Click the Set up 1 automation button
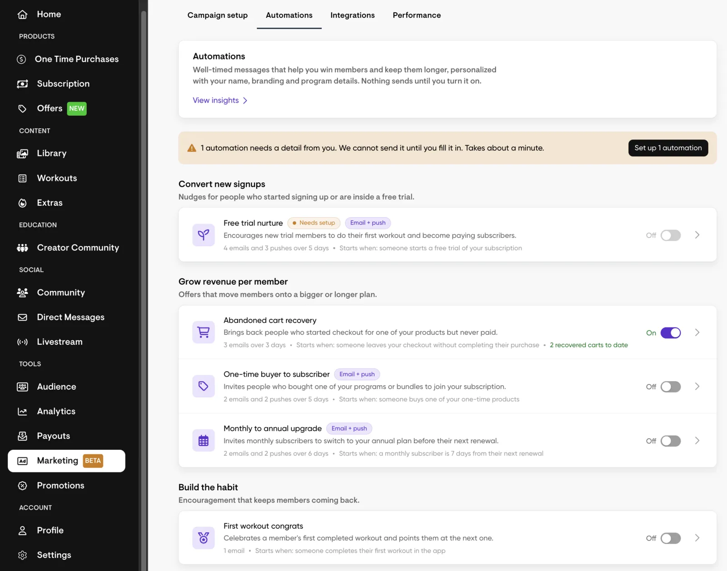Image resolution: width=727 pixels, height=571 pixels. (x=668, y=148)
